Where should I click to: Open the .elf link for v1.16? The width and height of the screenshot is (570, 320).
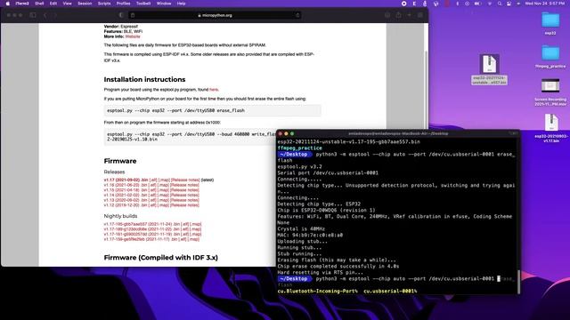coord(152,185)
